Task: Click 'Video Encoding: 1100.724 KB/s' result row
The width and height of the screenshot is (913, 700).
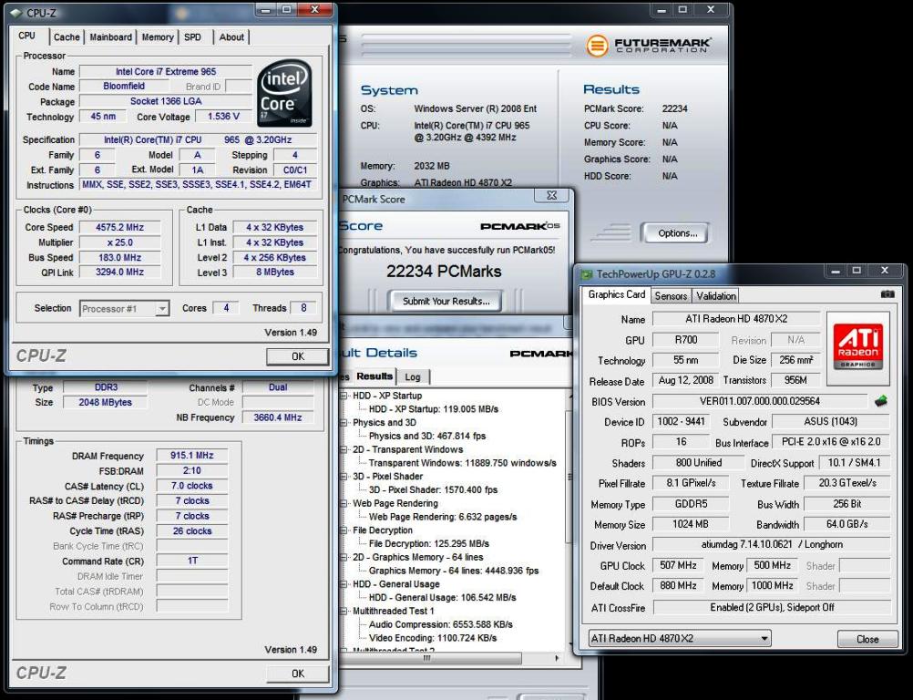Action: [x=433, y=638]
